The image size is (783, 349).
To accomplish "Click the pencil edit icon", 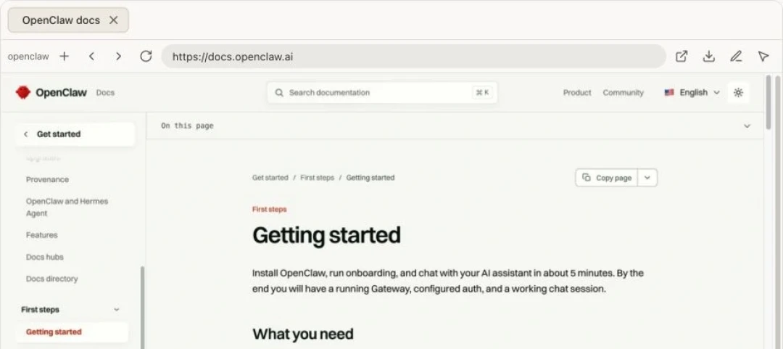I will [x=736, y=57].
